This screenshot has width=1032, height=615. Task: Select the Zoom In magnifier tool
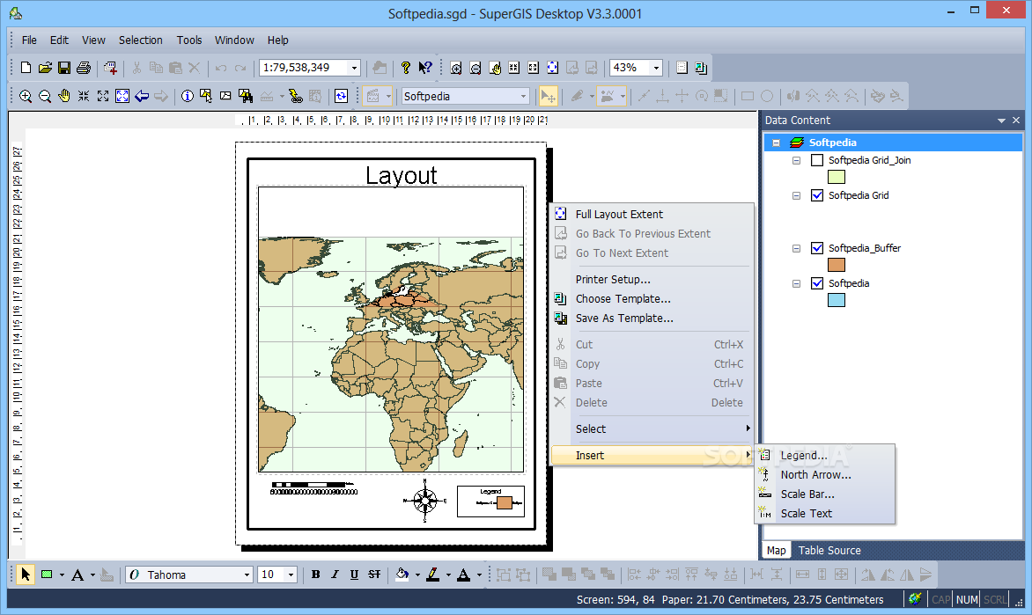click(26, 96)
